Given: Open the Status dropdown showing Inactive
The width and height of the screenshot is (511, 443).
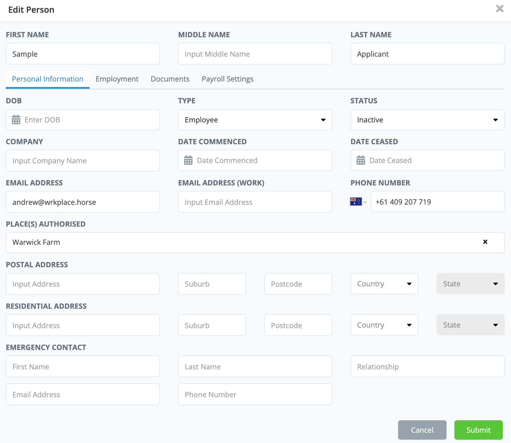Looking at the screenshot, I should coord(427,120).
